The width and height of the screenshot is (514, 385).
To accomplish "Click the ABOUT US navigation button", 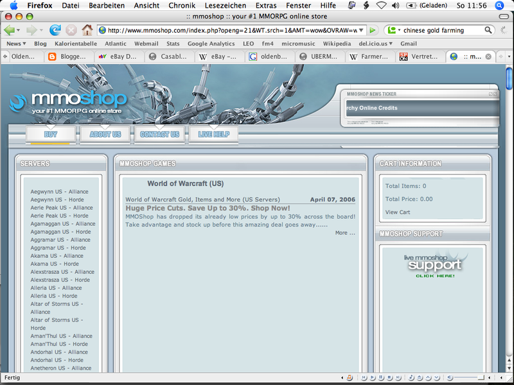I will [x=105, y=134].
